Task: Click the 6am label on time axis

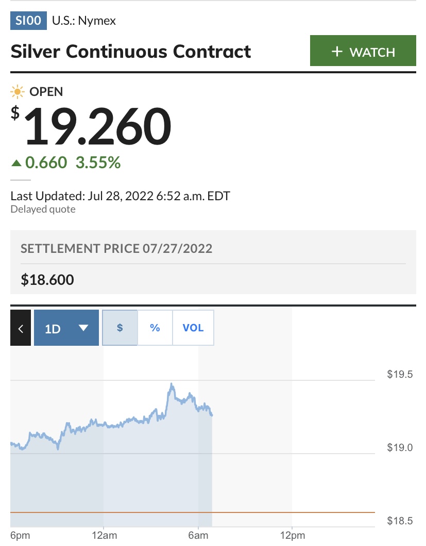Action: (x=198, y=536)
